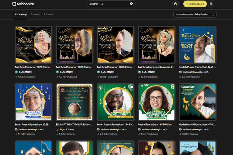
Task: Open the Twibbon Mahaban Ramadan thumbnail
Action: click(157, 45)
